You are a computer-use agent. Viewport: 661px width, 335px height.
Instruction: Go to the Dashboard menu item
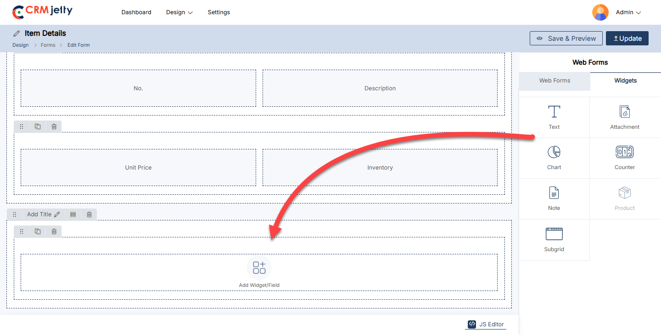tap(136, 12)
